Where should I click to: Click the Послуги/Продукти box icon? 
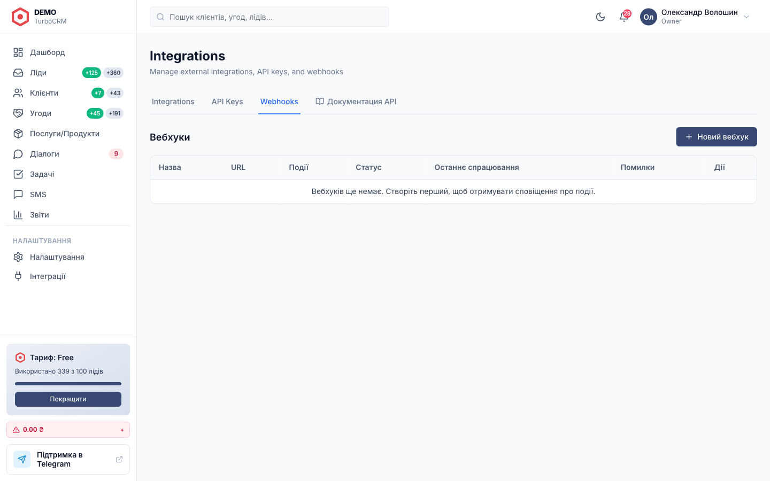pyautogui.click(x=18, y=134)
